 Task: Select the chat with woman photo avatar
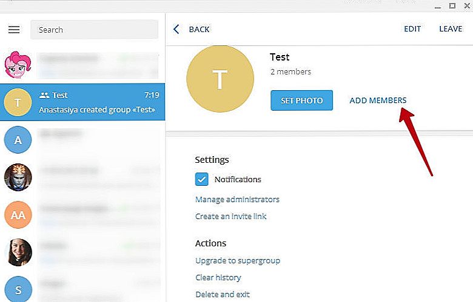click(18, 252)
